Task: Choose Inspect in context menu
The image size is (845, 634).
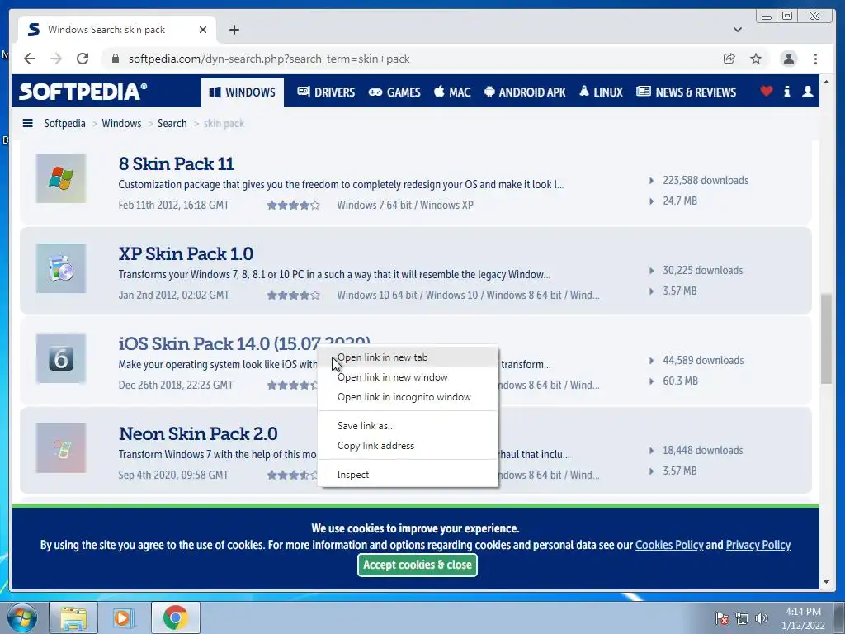Action: 408,475
